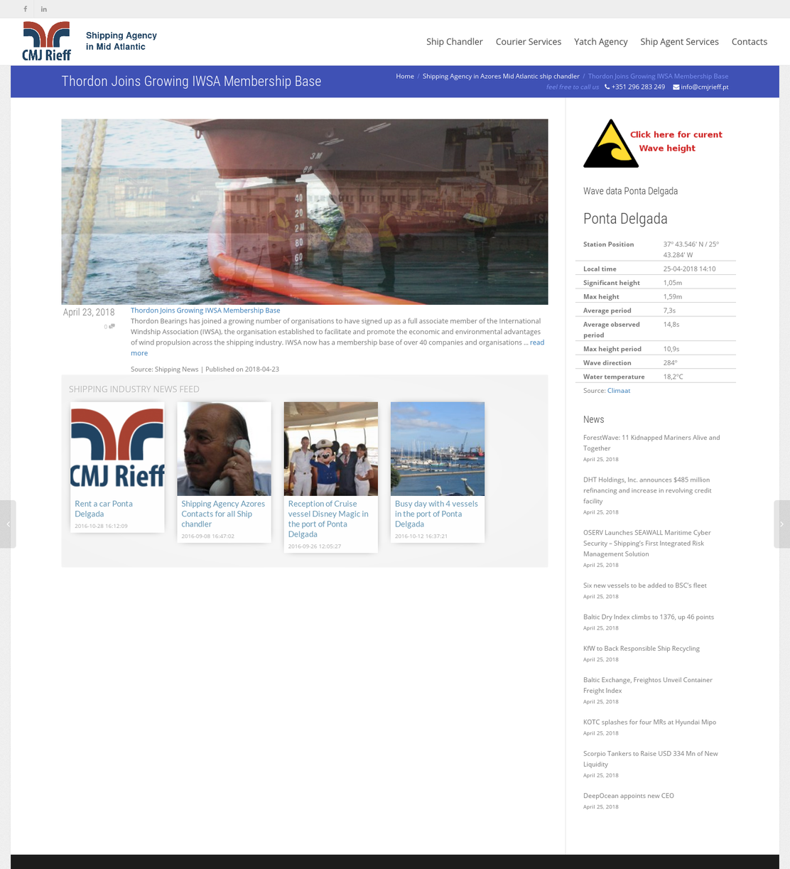This screenshot has width=790, height=869.
Task: Open the LinkedIn social icon
Action: [x=44, y=9]
